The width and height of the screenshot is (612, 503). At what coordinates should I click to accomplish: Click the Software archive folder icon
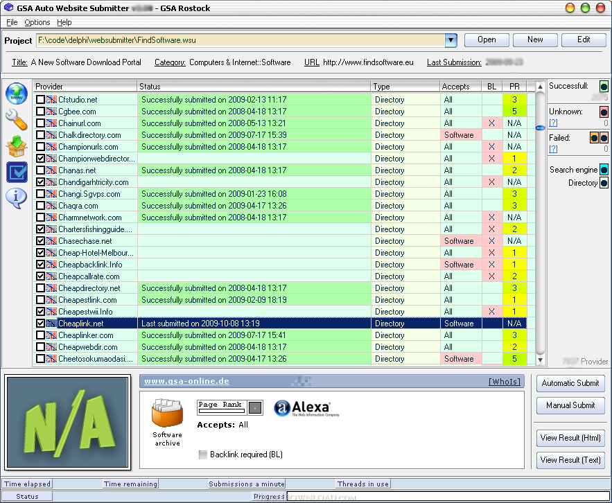point(166,413)
